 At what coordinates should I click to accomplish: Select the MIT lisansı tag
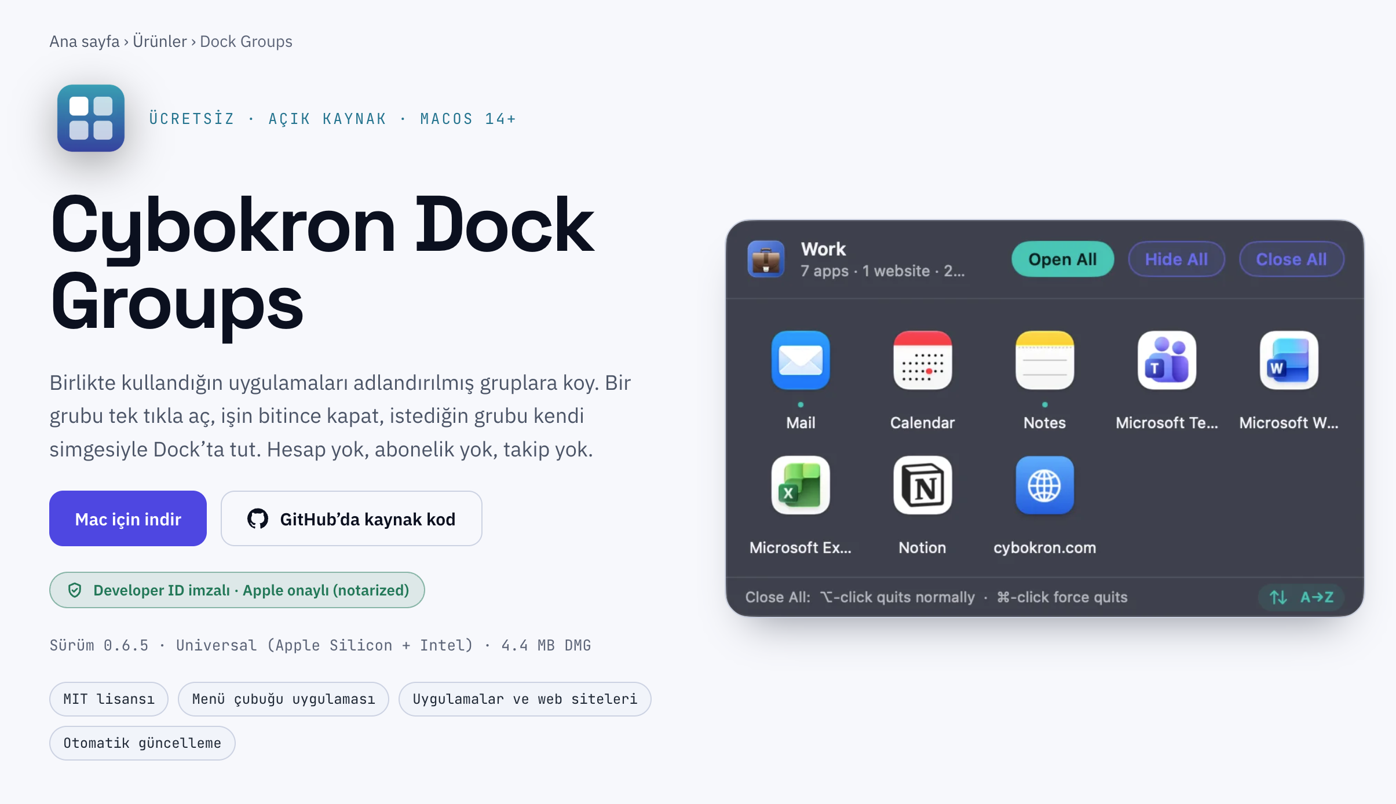[x=109, y=699]
